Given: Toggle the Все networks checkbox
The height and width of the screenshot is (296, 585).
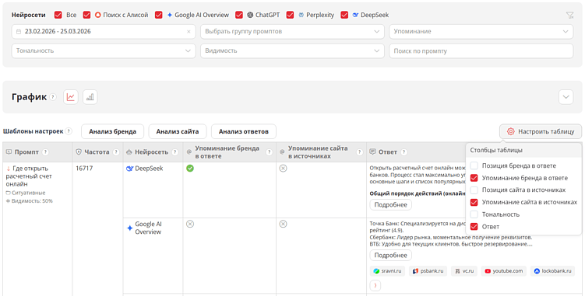Looking at the screenshot, I should click(58, 15).
